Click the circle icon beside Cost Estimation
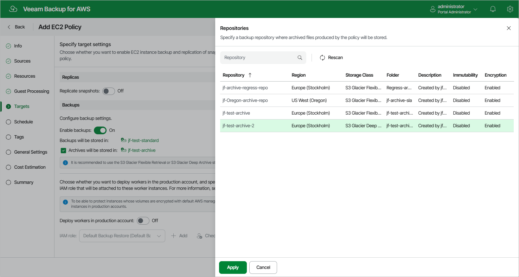The image size is (519, 277). tap(8, 167)
